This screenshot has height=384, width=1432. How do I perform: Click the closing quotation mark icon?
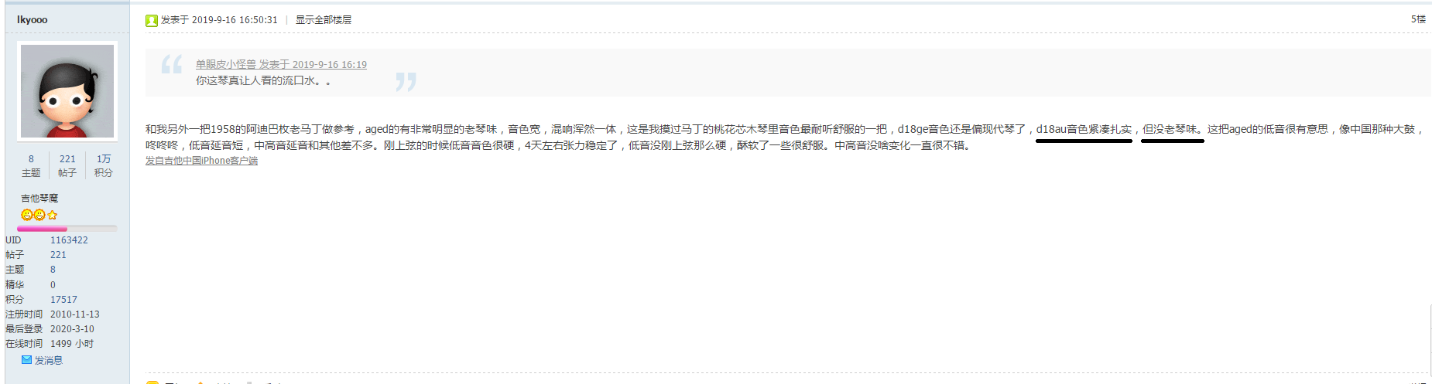tap(406, 81)
